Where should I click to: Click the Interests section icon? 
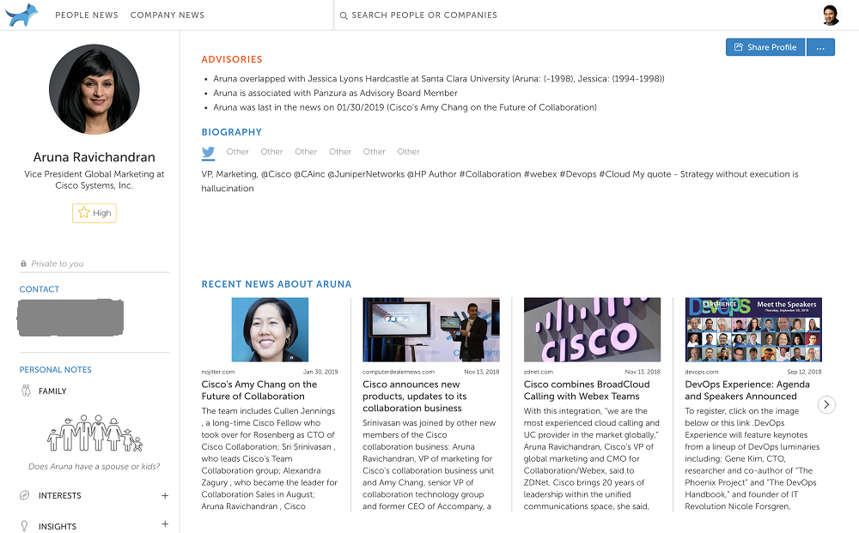25,495
